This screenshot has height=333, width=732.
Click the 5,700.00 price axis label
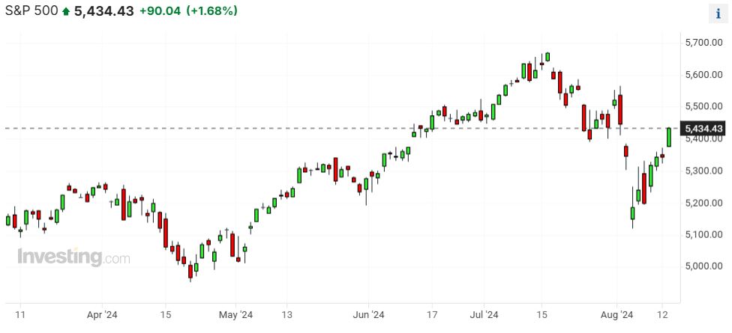pyautogui.click(x=703, y=43)
